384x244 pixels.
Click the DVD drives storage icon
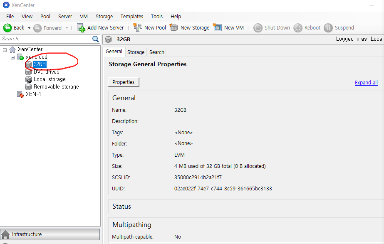[x=28, y=72]
